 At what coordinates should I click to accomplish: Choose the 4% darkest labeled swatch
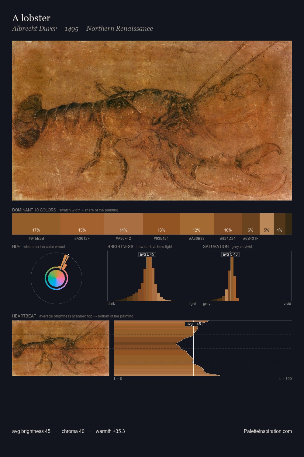[280, 224]
